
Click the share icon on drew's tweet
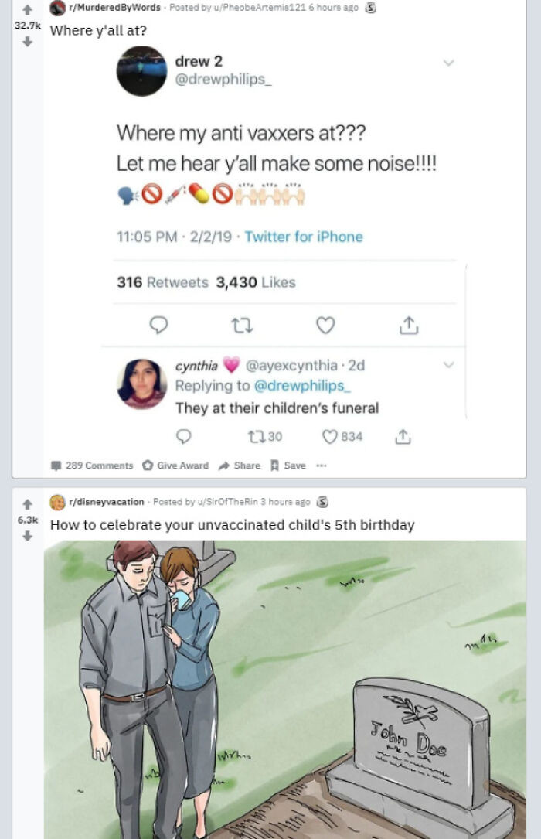[x=408, y=326]
